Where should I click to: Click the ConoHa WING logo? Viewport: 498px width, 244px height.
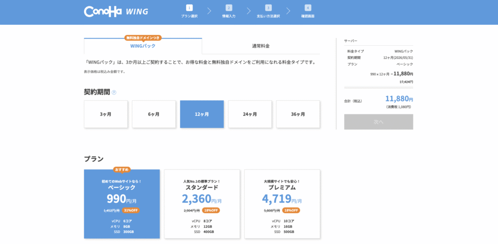coord(116,12)
